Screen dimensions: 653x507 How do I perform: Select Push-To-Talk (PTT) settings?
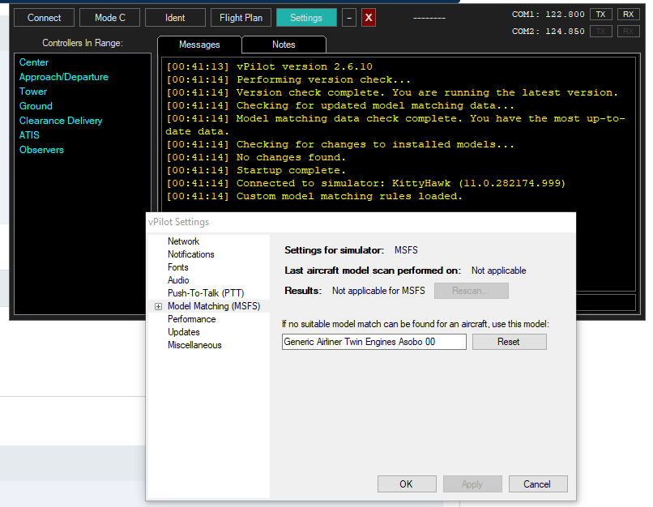coord(205,293)
